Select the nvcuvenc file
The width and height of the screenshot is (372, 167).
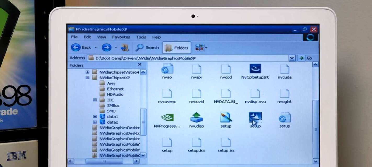pos(167,96)
